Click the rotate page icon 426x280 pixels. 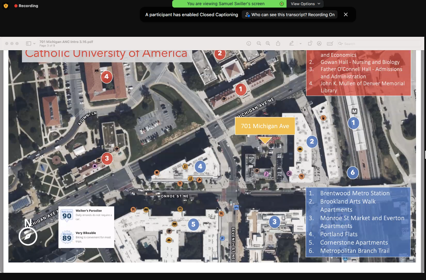pyautogui.click(x=310, y=44)
